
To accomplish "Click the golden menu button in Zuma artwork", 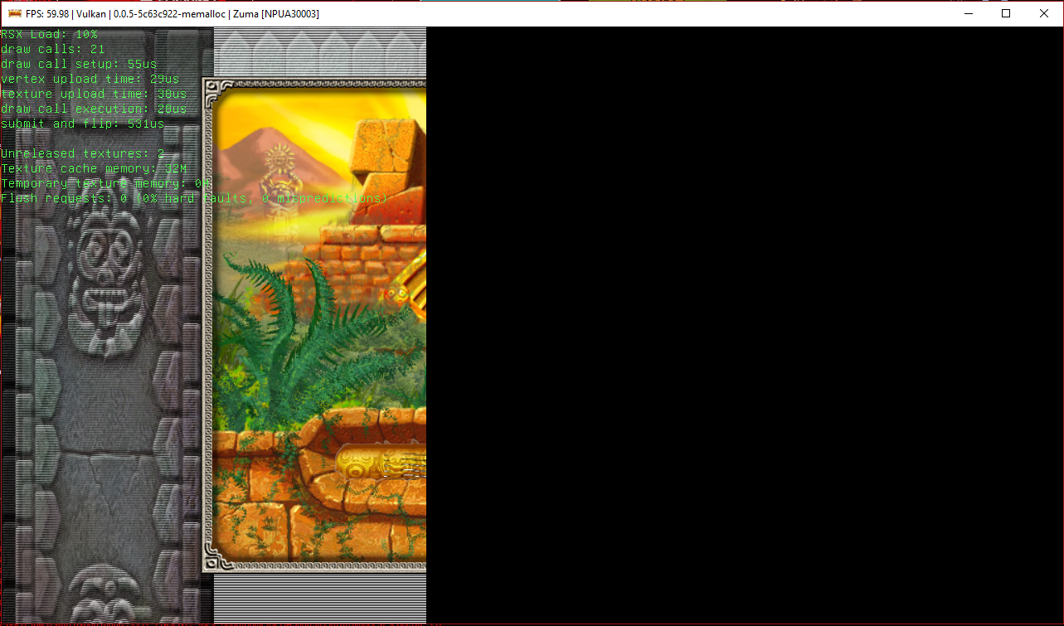I will point(381,463).
